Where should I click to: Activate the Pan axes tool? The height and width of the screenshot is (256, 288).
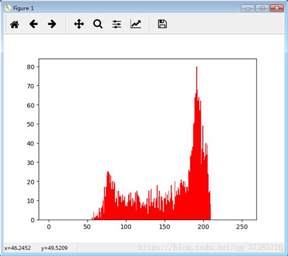[x=79, y=24]
